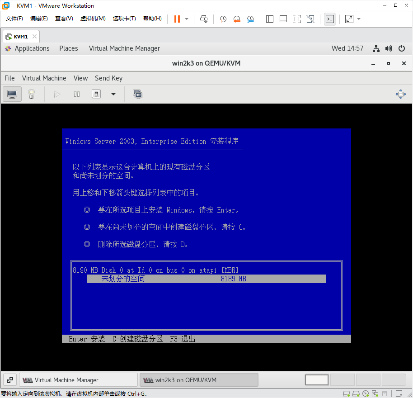Click the F3=退出 status bar hint

click(182, 339)
